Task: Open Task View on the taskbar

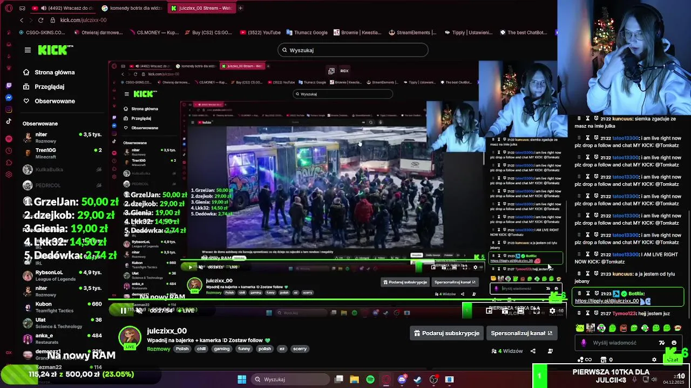Action: (338, 379)
